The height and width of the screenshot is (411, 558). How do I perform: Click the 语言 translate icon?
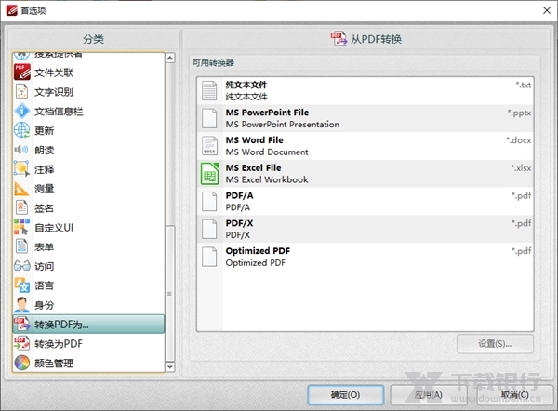pyautogui.click(x=22, y=285)
